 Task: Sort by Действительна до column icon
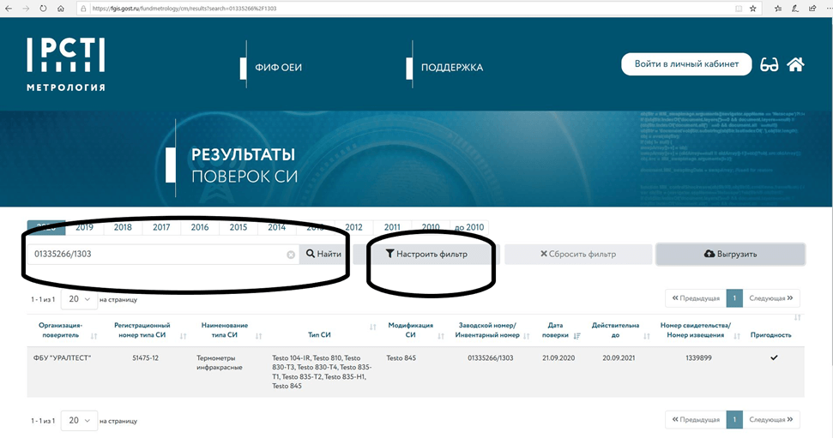point(647,336)
